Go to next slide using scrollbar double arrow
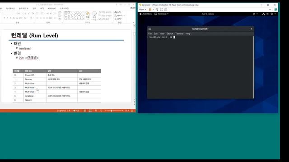This screenshot has height=162, width=289. pyautogui.click(x=134, y=104)
